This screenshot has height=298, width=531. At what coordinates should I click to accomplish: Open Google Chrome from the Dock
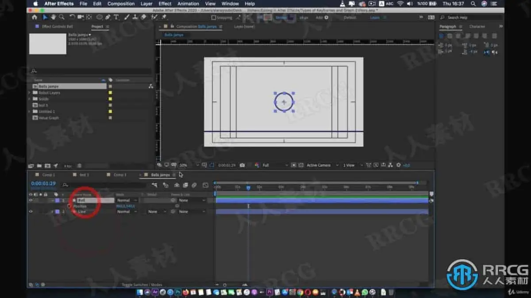[x=300, y=292]
